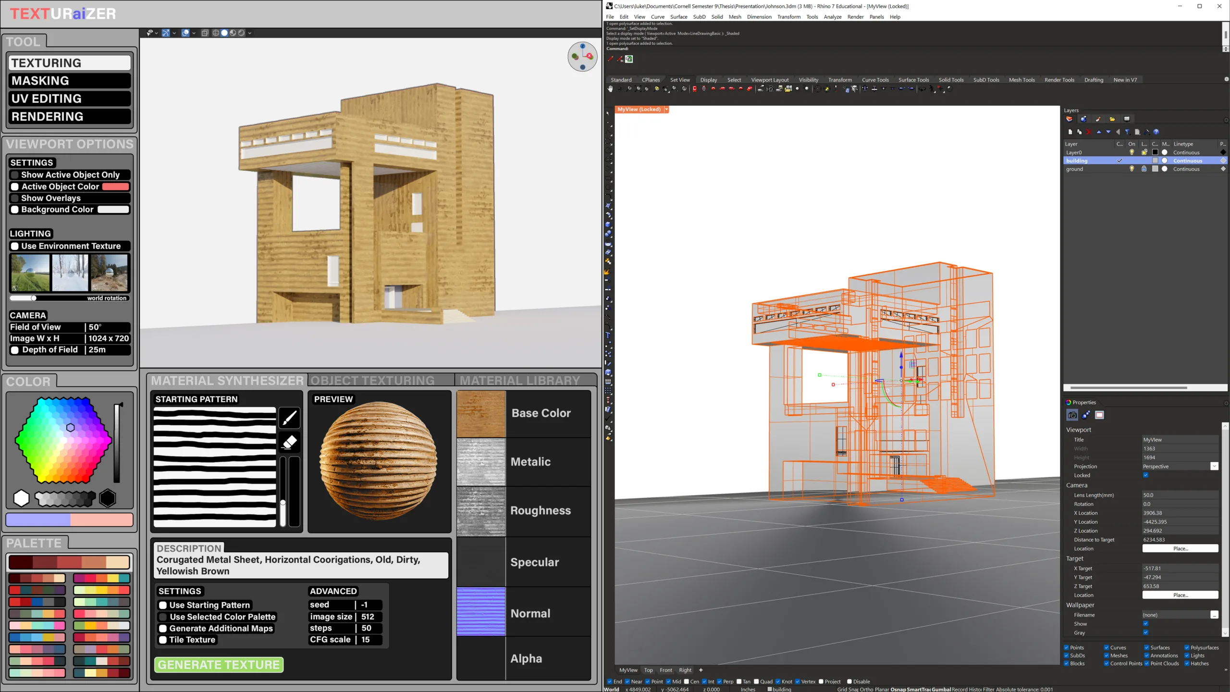Select the black hexagon color swatch
1230x692 pixels.
pyautogui.click(x=108, y=498)
